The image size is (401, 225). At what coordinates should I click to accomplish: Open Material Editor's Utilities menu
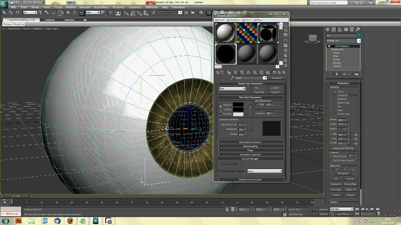point(258,20)
